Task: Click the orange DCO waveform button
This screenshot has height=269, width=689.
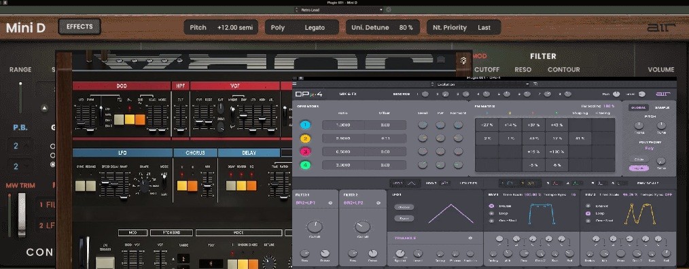Action: coord(140,120)
